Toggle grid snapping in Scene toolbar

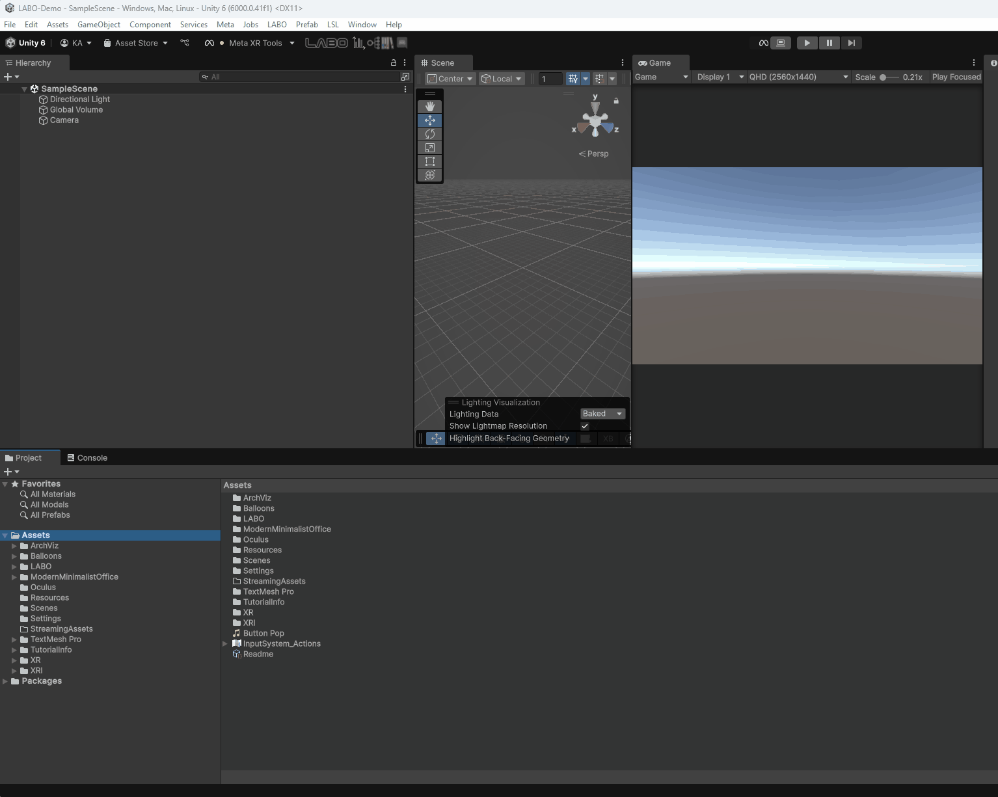pyautogui.click(x=573, y=79)
